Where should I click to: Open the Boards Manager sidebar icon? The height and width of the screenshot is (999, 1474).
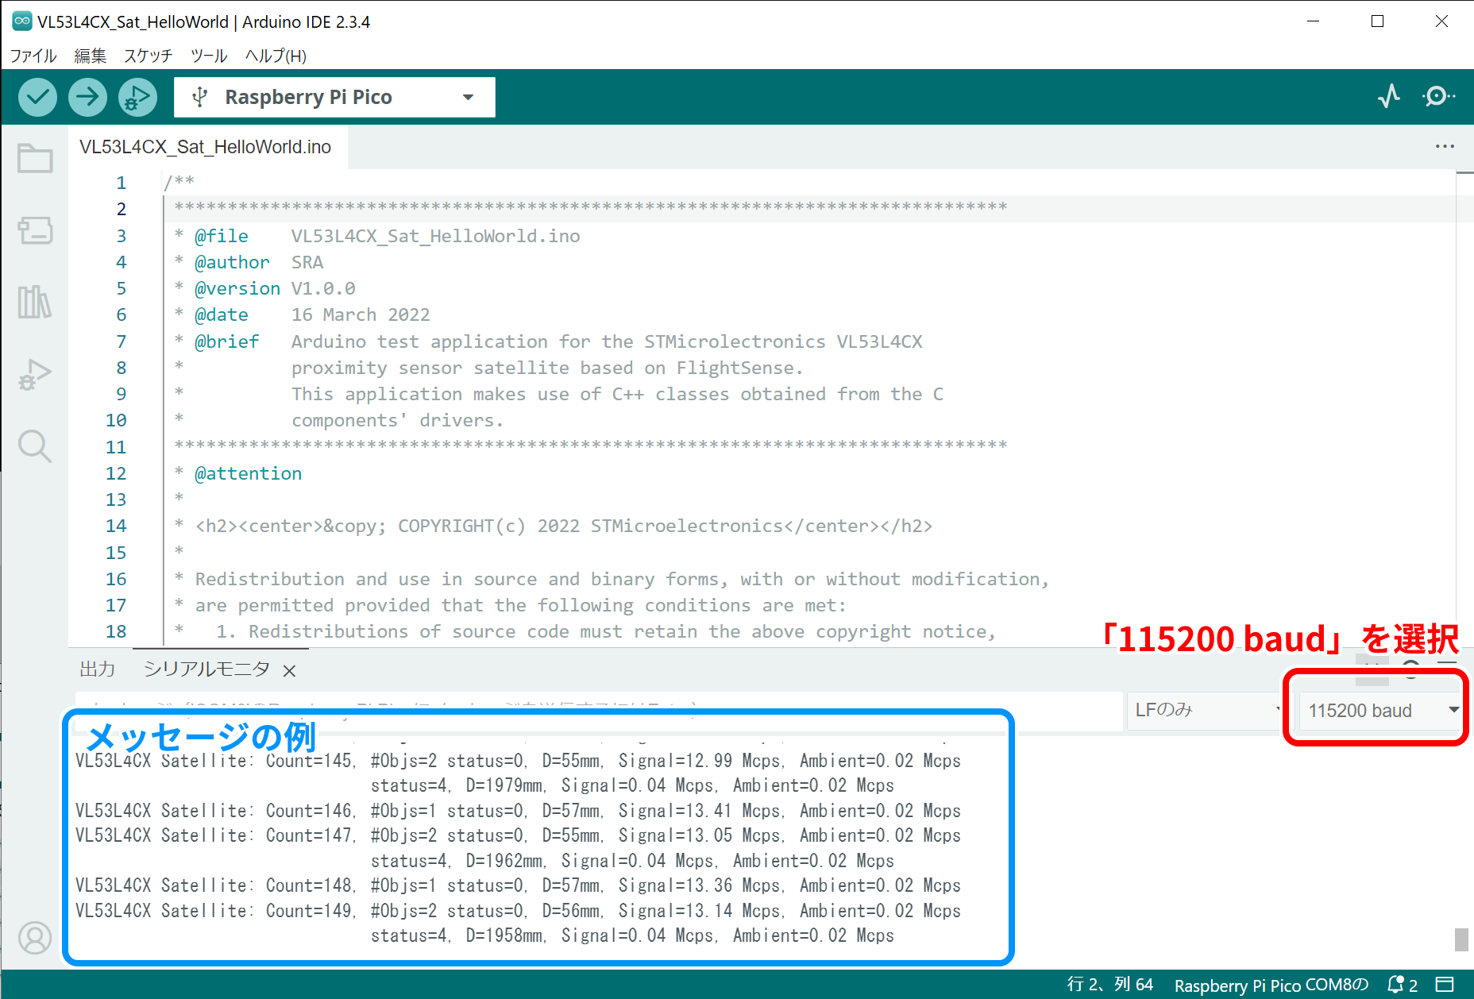click(x=35, y=231)
